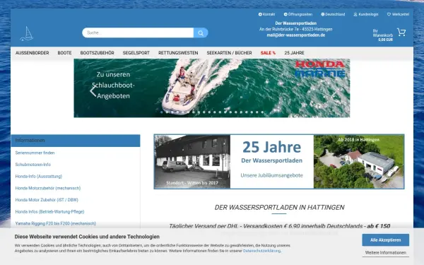Screen dimensions: 424x265
Task: Open Honda Infos (Betrieb-Wartung-Pflege) link
Action: (49, 212)
